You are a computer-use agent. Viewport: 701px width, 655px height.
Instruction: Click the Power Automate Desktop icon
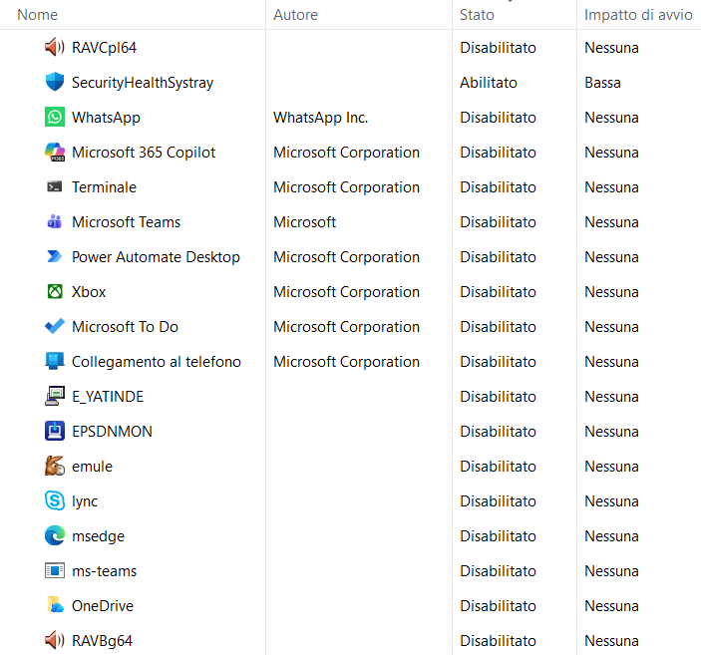tap(55, 256)
